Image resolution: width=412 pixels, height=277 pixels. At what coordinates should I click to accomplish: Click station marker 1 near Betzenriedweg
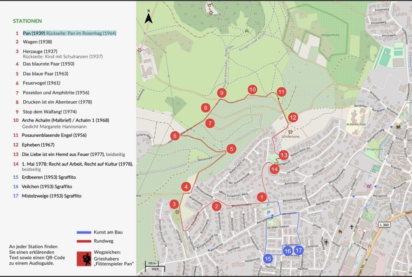tap(262, 197)
